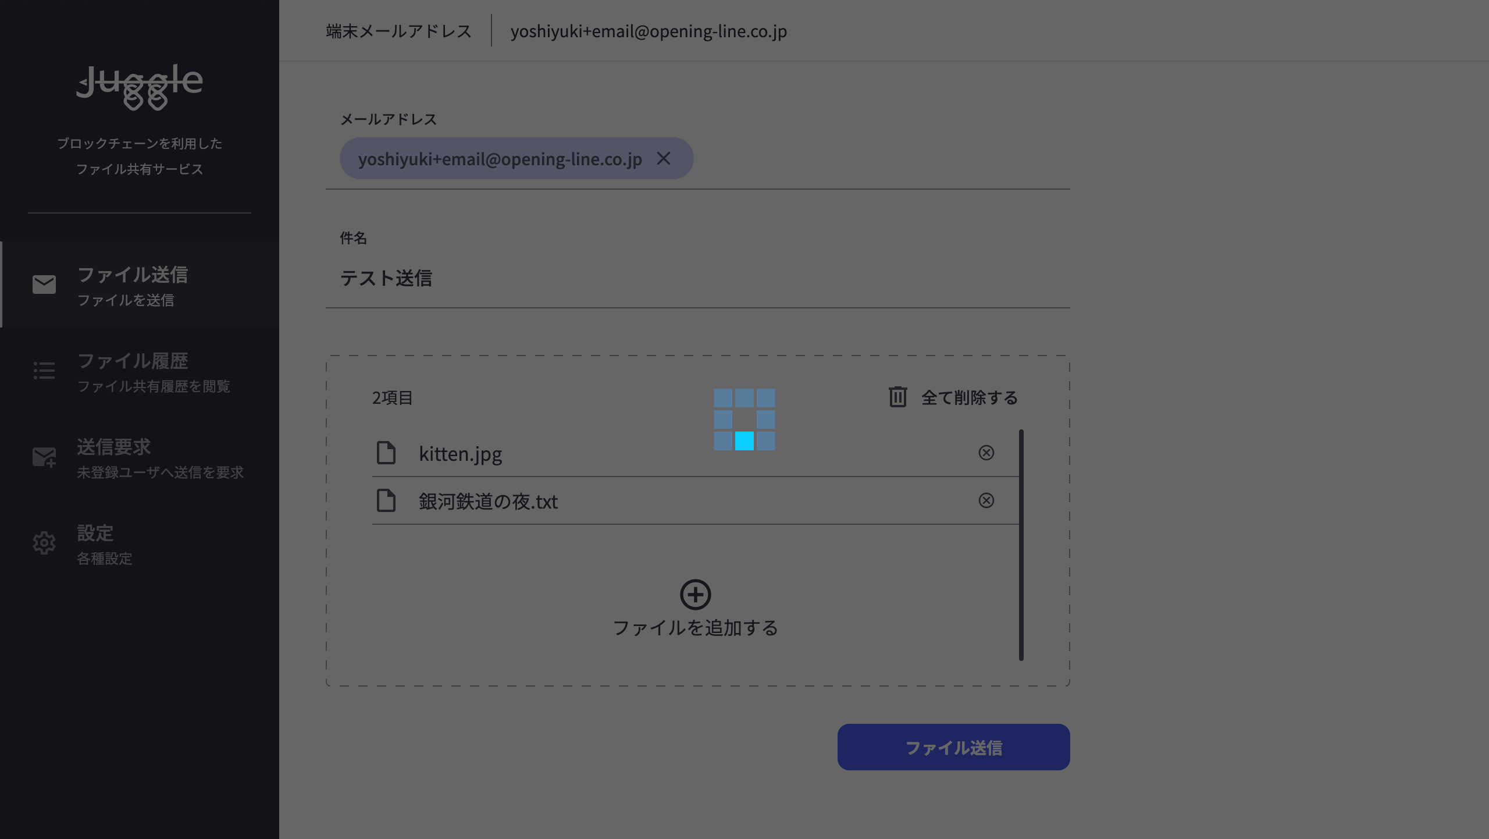Click the blue ファイル送信 submit button

tap(953, 747)
